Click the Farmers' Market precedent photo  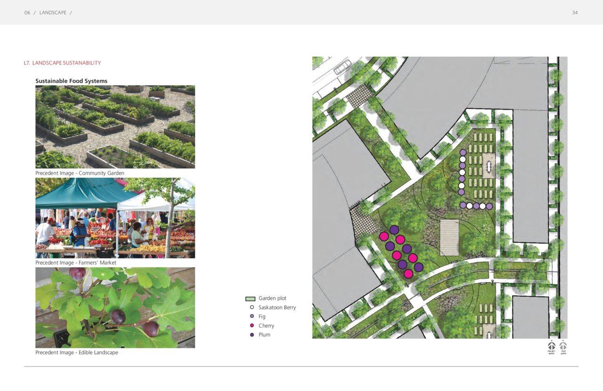pos(115,218)
